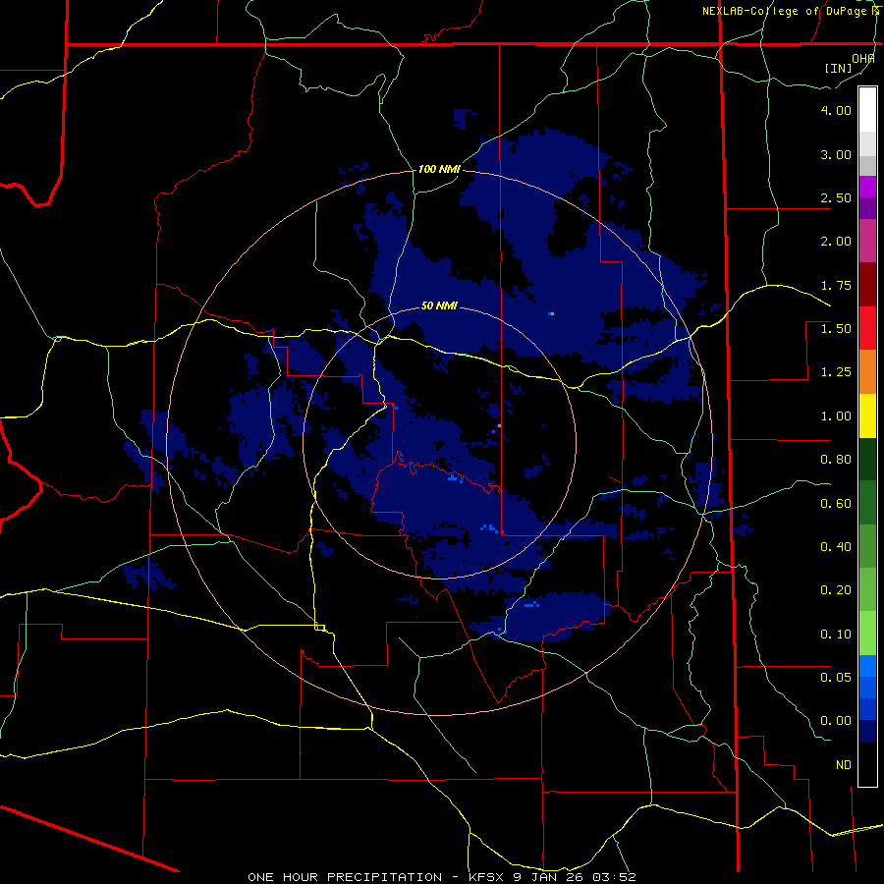884x884 pixels.
Task: Click the [IN] units label
Action: point(839,68)
